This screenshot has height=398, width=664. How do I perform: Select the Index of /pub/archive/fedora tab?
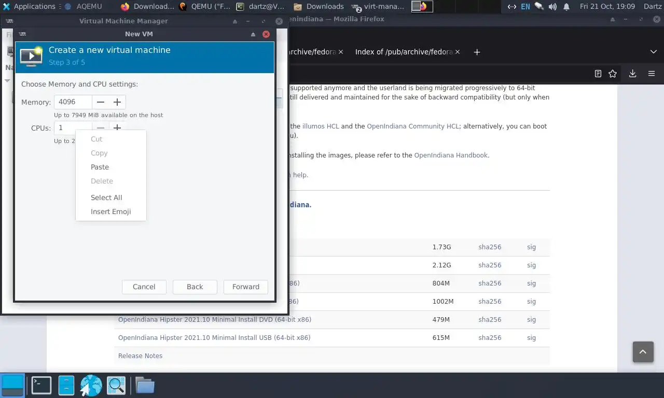point(404,52)
